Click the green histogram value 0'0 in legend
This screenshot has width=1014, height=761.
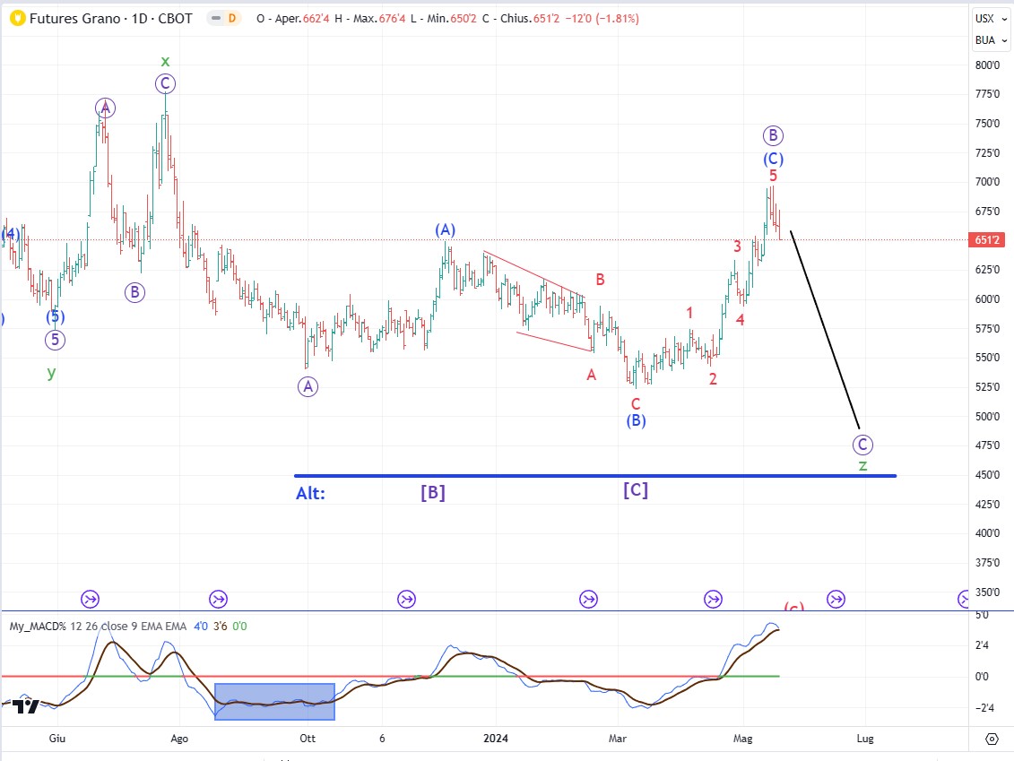click(240, 626)
